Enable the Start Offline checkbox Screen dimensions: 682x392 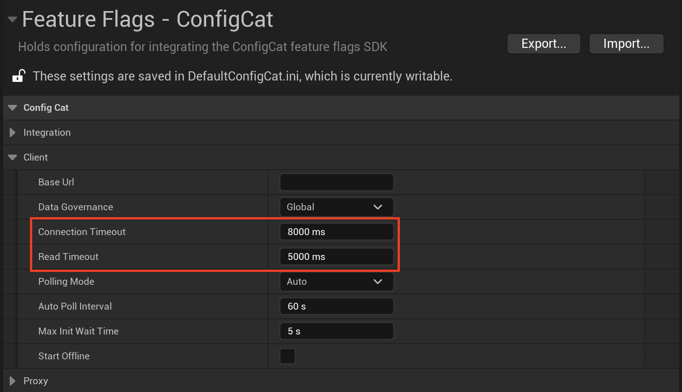click(x=287, y=356)
